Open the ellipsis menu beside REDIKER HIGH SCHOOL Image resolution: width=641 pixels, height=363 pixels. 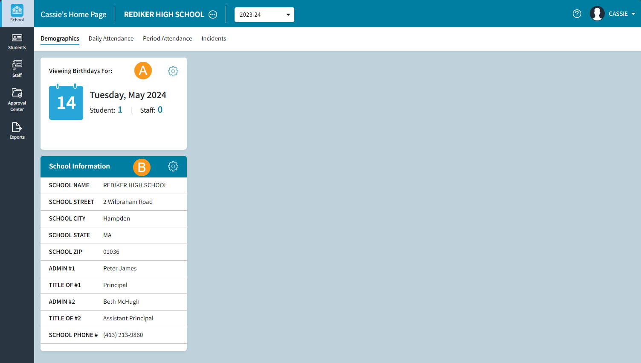click(x=213, y=14)
